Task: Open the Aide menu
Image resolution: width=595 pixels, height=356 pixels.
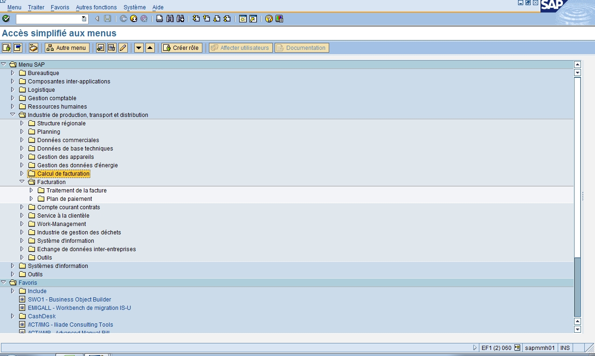Action: point(158,7)
